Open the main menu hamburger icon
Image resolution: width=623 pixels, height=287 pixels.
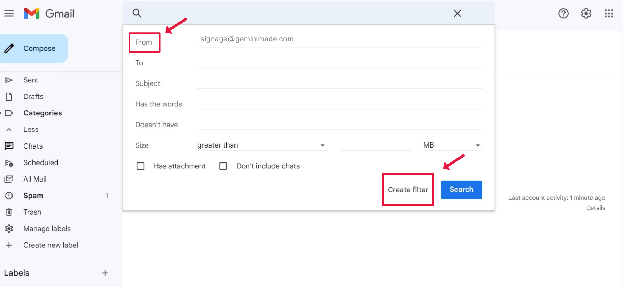(9, 14)
